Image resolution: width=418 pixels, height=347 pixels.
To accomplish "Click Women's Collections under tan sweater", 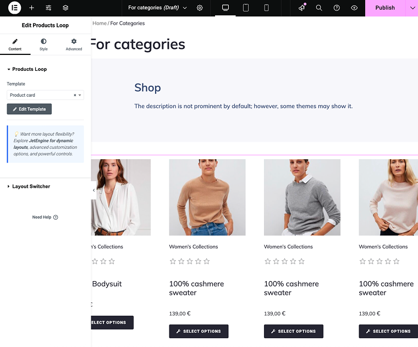I will [194, 247].
